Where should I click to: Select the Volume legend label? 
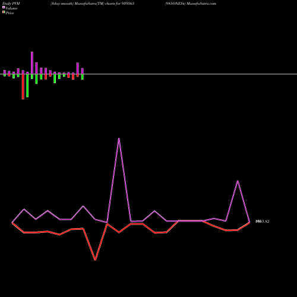(11, 8)
